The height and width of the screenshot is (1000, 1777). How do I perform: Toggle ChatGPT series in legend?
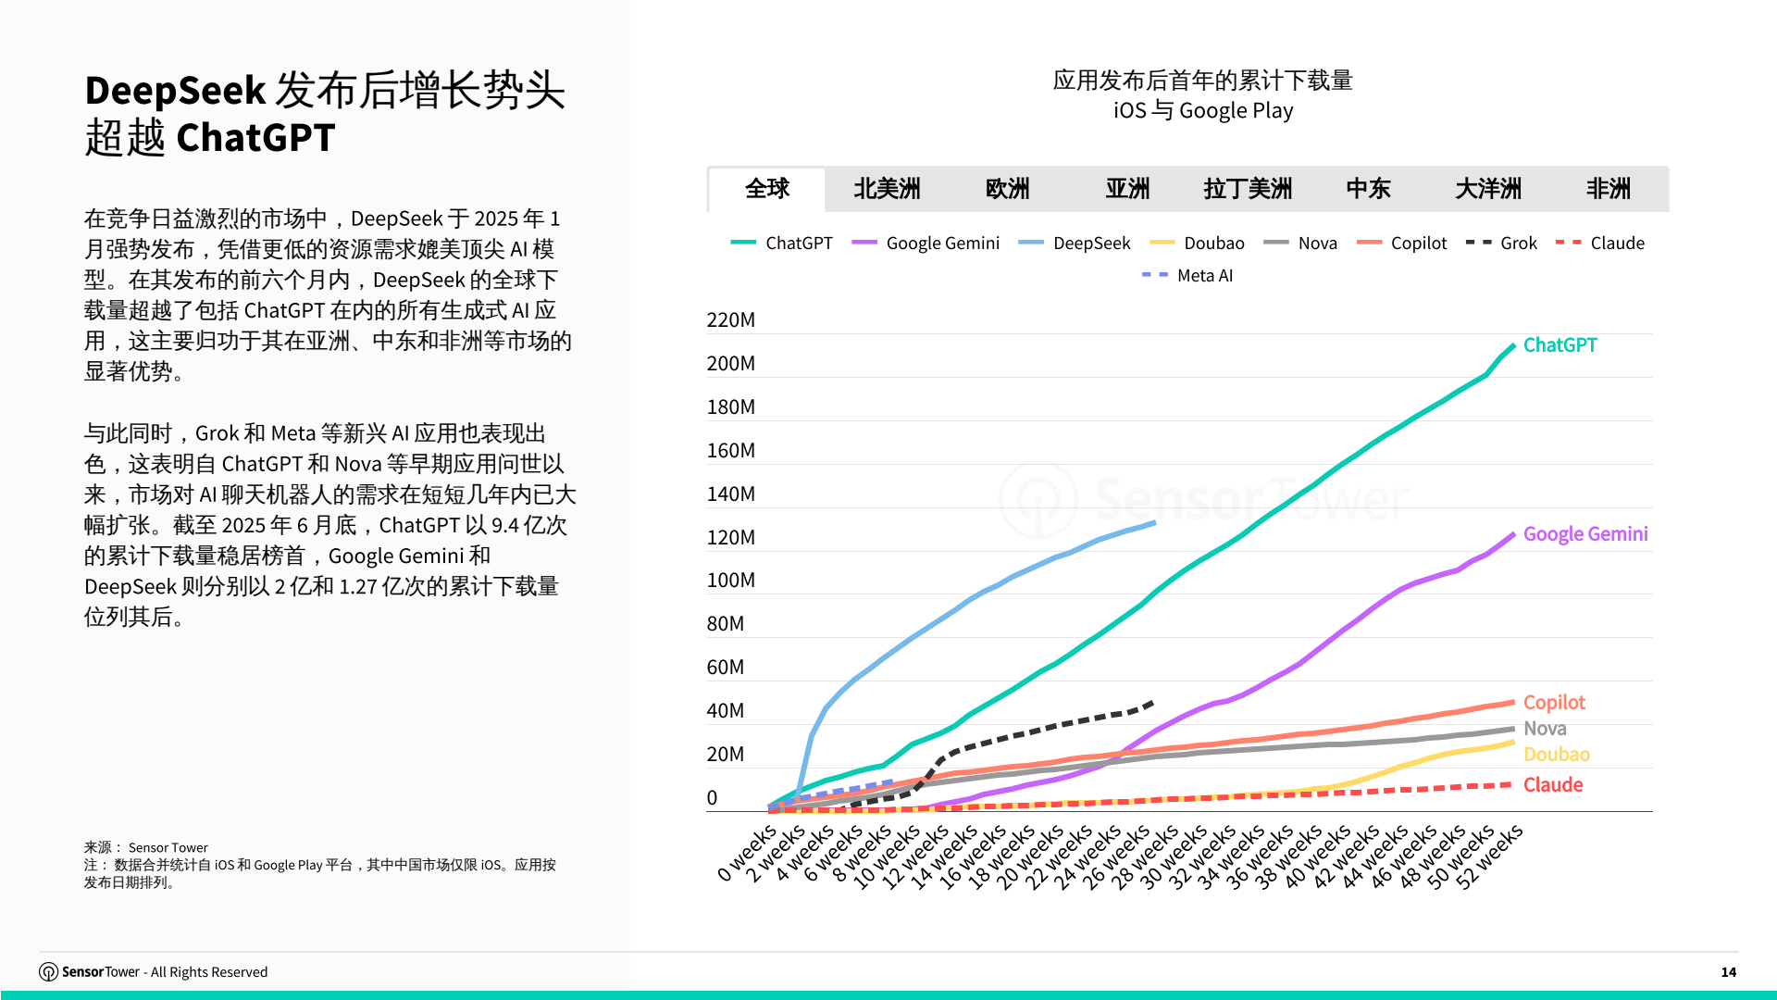coord(798,243)
